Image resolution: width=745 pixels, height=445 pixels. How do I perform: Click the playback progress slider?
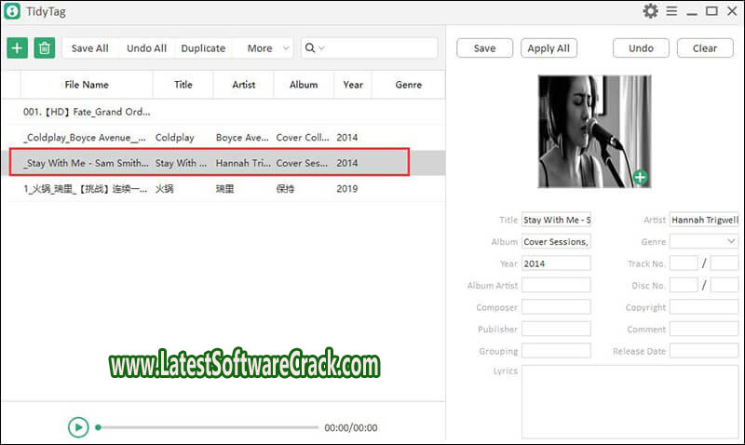pos(205,427)
